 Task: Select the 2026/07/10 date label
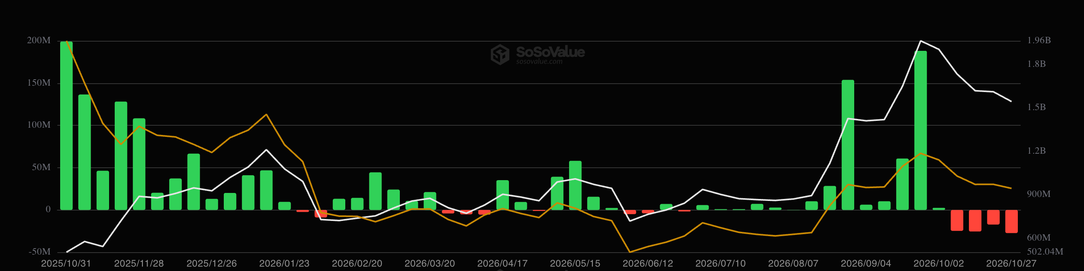[x=720, y=263]
